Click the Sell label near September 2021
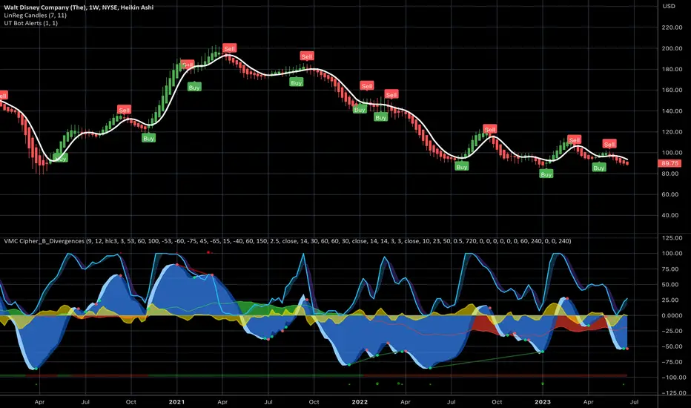691x408 pixels. click(307, 56)
